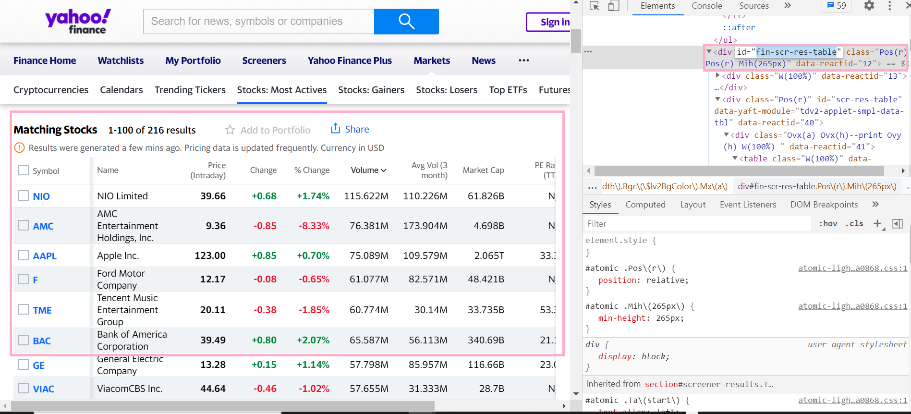Activate DevTools inspect element picker icon

point(595,6)
